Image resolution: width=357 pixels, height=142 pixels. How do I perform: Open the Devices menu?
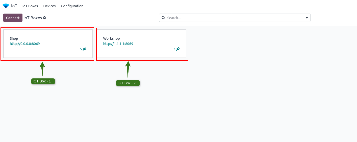(49, 6)
